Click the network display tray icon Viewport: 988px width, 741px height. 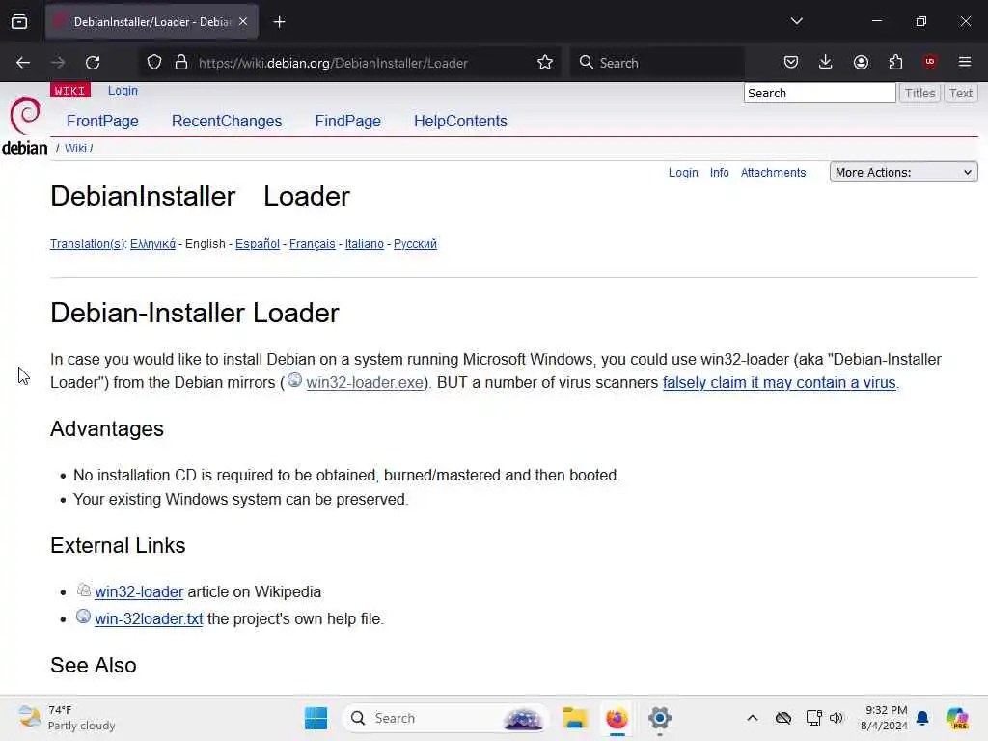click(x=813, y=718)
